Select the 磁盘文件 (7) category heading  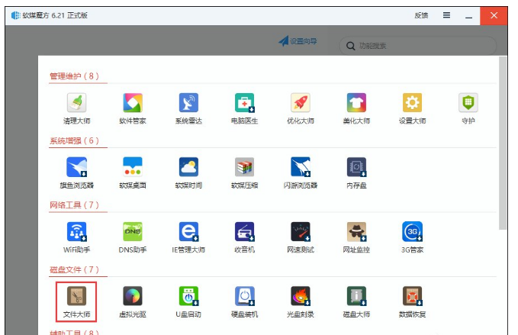coord(74,269)
